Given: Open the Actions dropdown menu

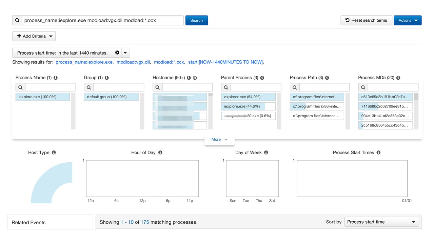Looking at the screenshot, I should [x=408, y=20].
